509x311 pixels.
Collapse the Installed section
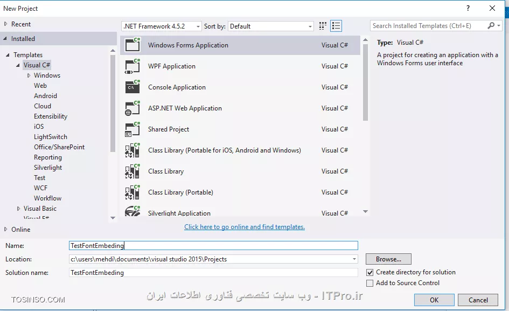[x=5, y=38]
